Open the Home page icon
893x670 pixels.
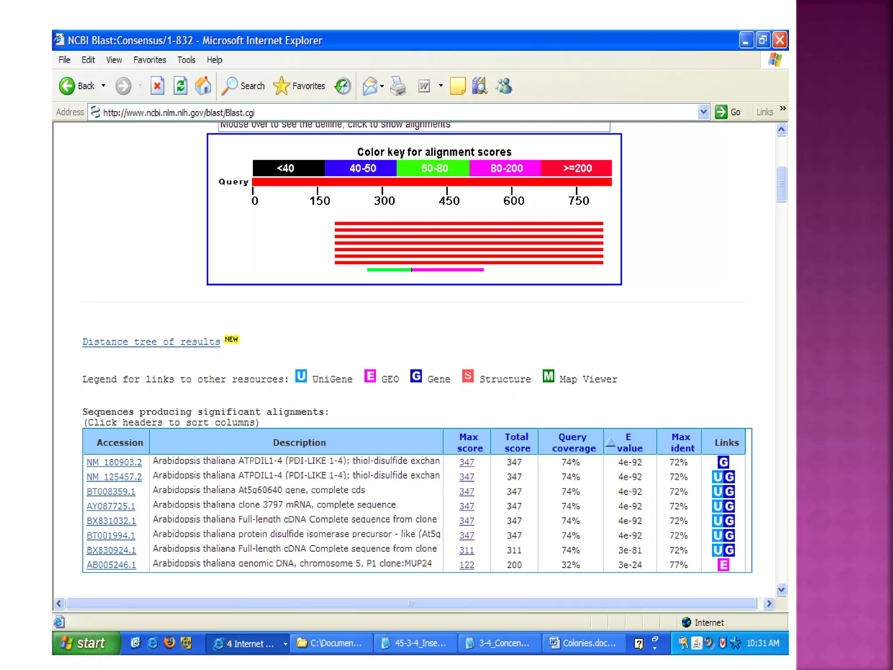tap(203, 86)
